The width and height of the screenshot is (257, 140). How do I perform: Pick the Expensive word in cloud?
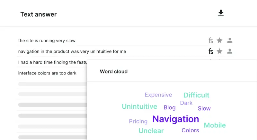(158, 95)
